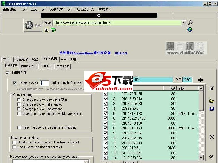
Task: Select the 我的列表 sub-tab
Action: click(x=11, y=65)
